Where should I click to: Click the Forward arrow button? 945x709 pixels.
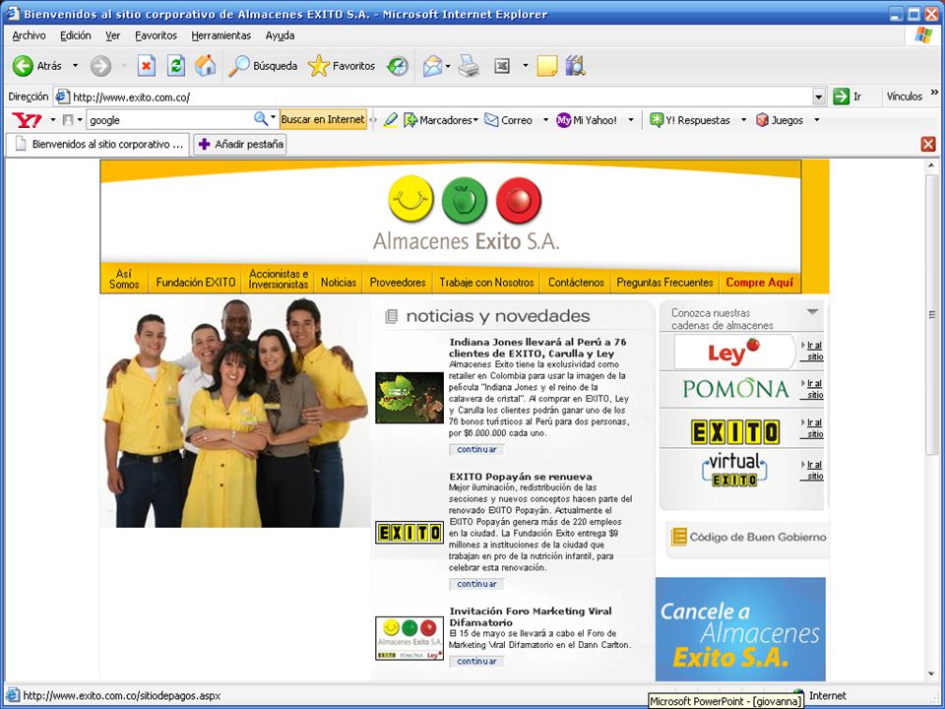point(100,66)
